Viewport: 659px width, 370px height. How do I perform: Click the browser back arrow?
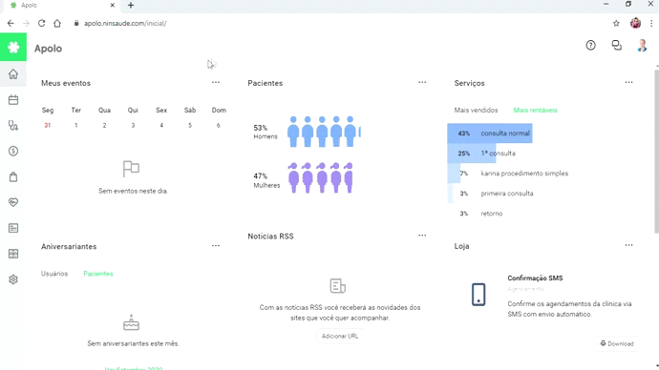[x=11, y=24]
